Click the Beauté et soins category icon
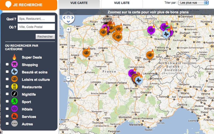The height and width of the screenshot is (134, 214). (14, 72)
